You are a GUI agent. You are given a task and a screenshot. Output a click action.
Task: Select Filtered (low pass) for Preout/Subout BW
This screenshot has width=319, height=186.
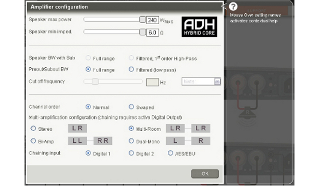point(132,69)
